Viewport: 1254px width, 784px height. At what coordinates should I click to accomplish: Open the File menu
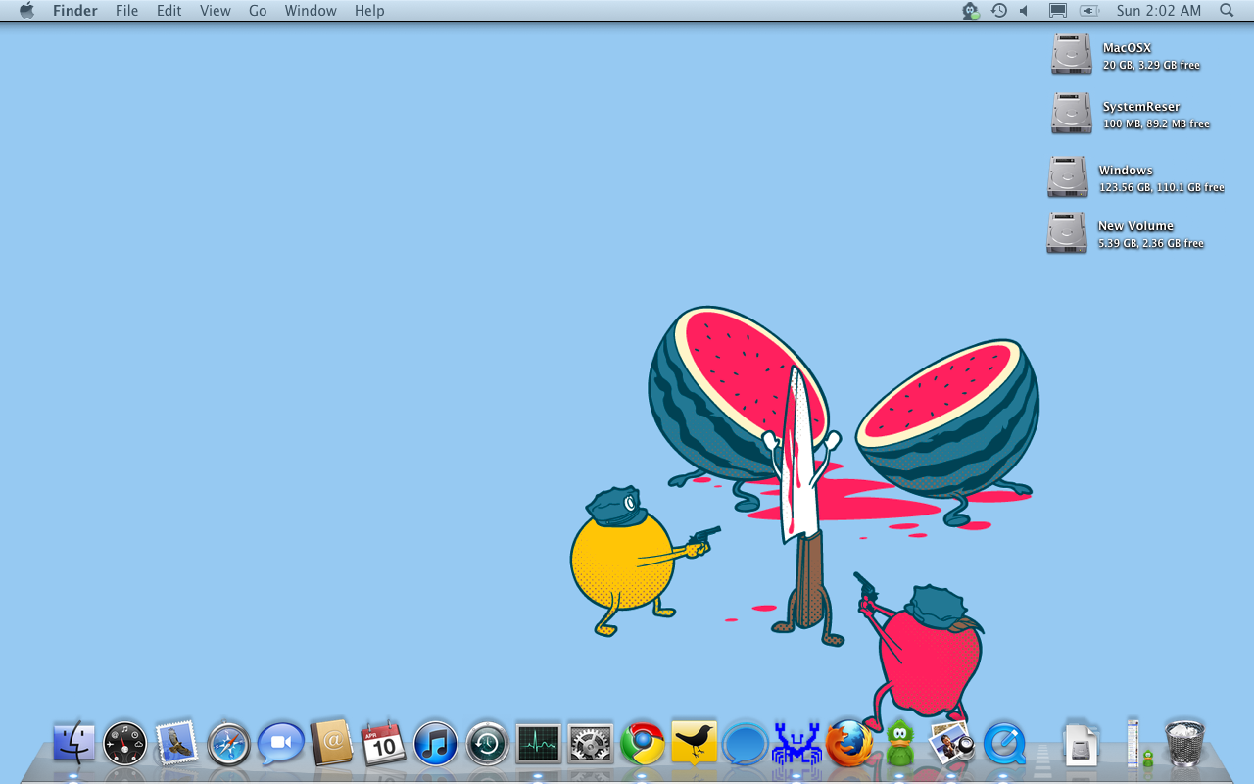126,11
